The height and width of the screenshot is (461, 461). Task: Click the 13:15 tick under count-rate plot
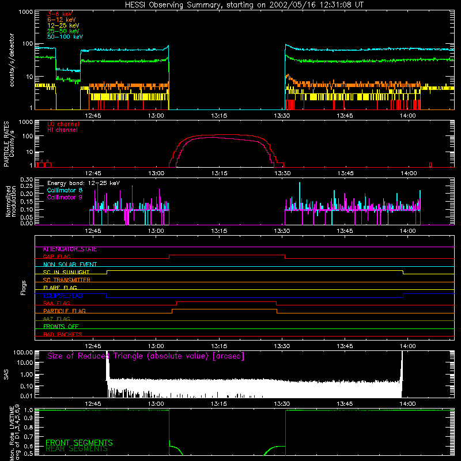219,116
